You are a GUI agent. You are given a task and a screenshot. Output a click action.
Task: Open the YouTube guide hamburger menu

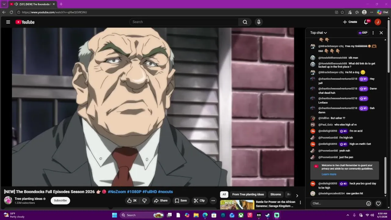point(8,22)
